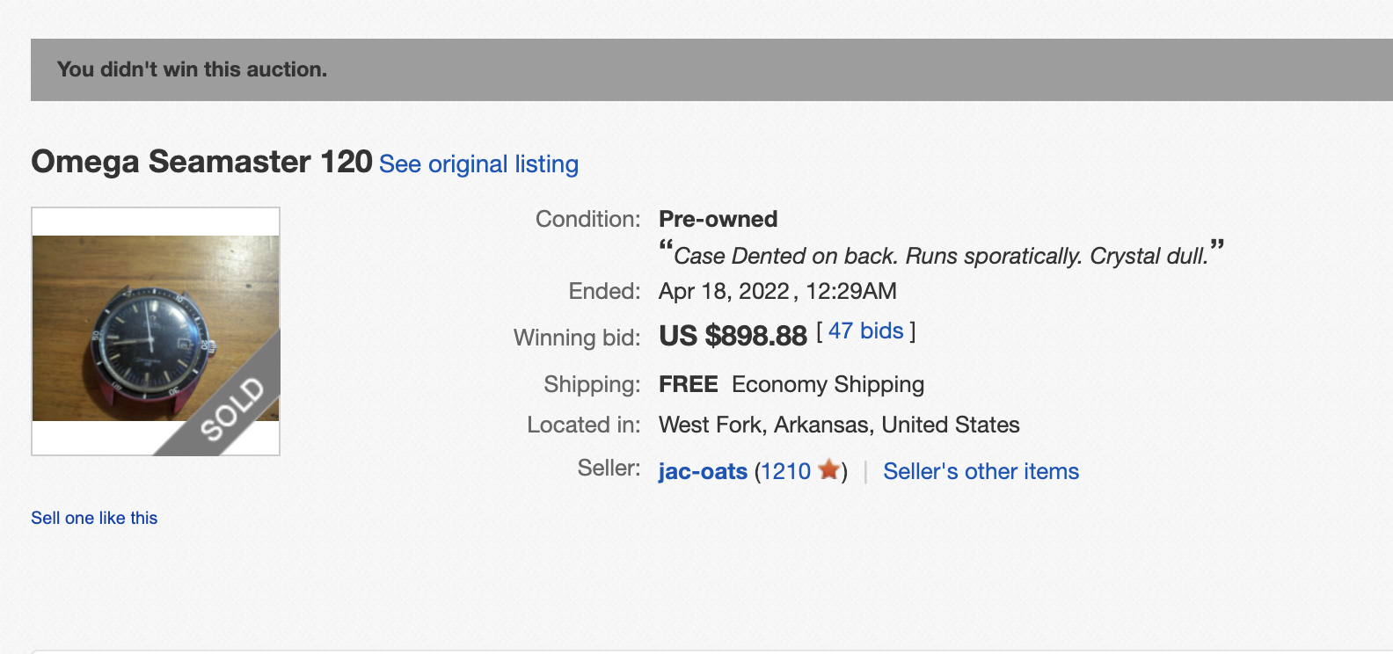Image resolution: width=1393 pixels, height=654 pixels.
Task: Click the "Case Dented on back" description
Action: [x=940, y=256]
